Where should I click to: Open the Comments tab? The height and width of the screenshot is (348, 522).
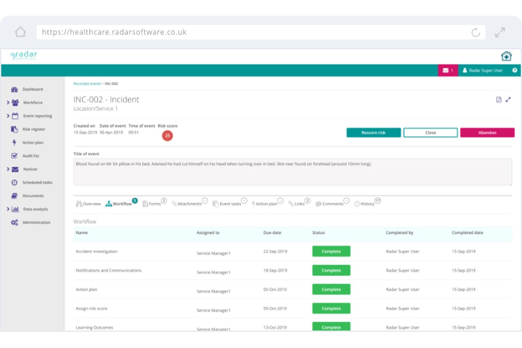332,203
